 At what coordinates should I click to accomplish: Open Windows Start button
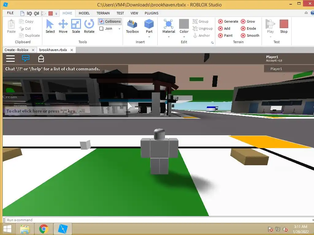click(7, 229)
